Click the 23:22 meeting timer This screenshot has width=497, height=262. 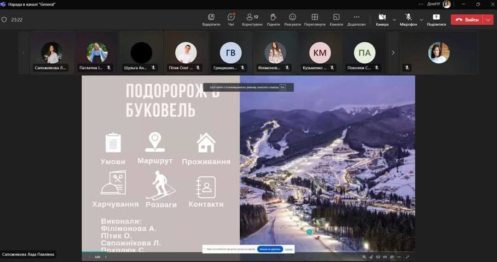pos(17,20)
